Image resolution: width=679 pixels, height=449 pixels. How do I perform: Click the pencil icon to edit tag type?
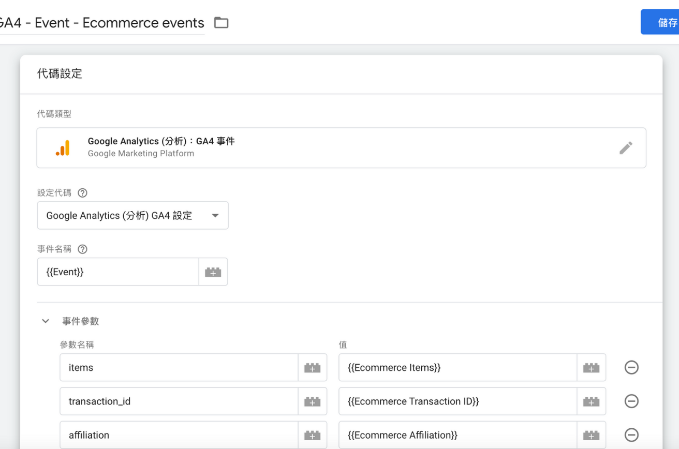626,148
